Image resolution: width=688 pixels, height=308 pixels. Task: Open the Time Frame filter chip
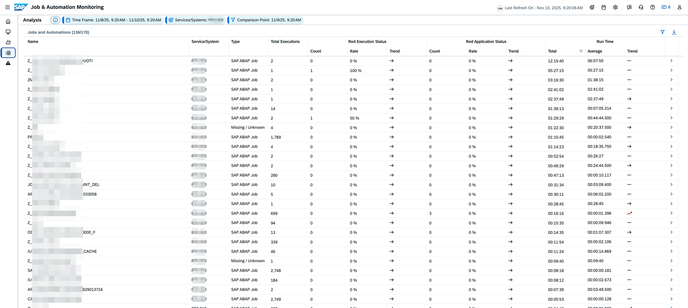point(113,20)
